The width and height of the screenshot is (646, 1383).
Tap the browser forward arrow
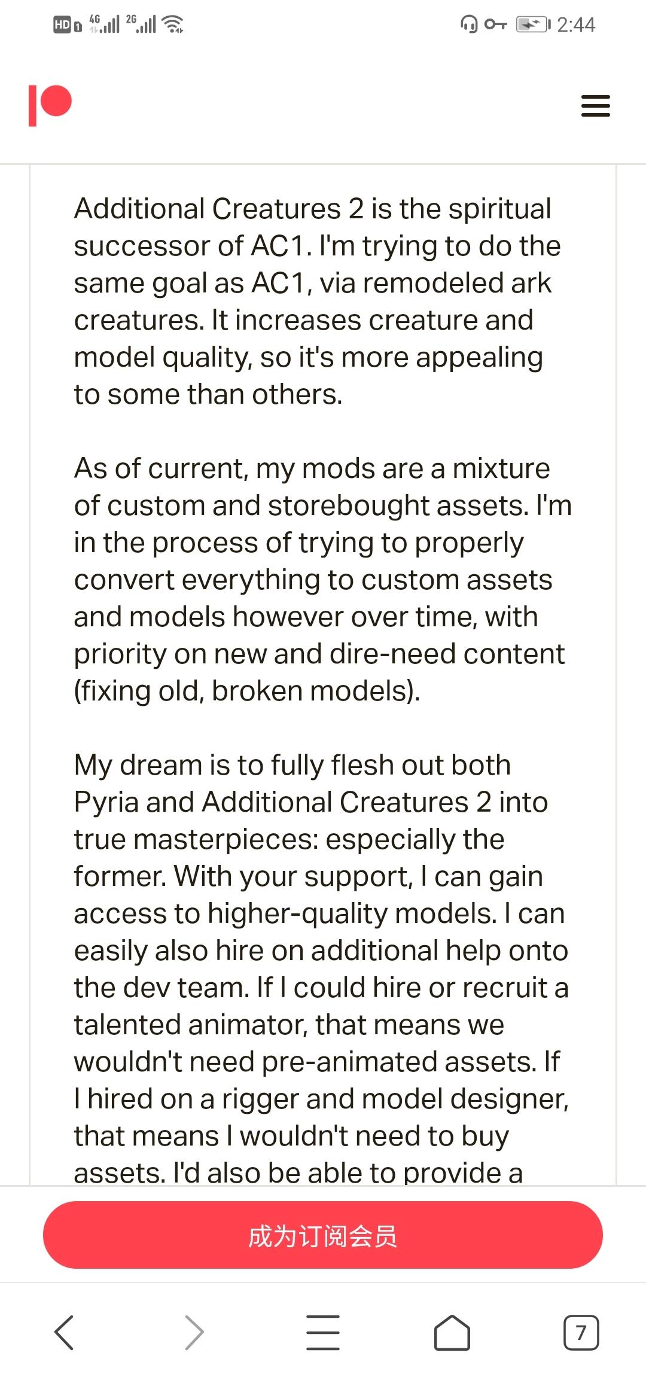(x=194, y=1333)
